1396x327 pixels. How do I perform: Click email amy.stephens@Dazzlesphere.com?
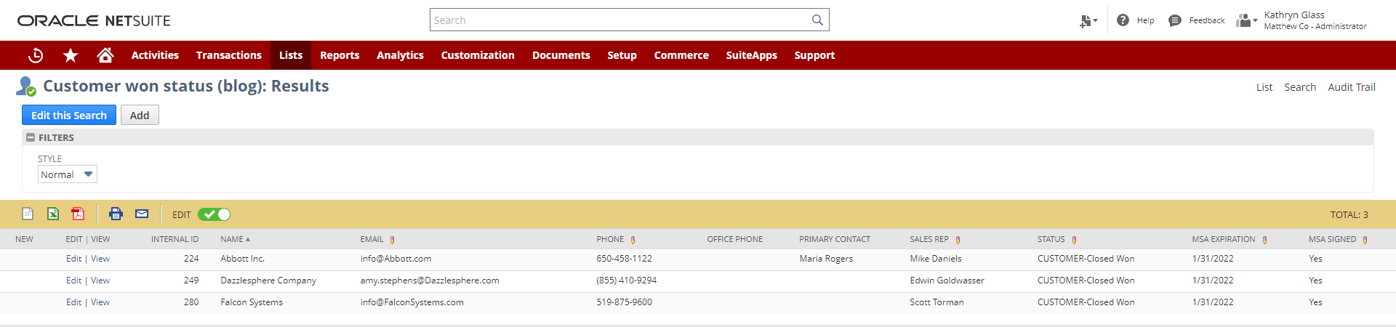click(430, 280)
